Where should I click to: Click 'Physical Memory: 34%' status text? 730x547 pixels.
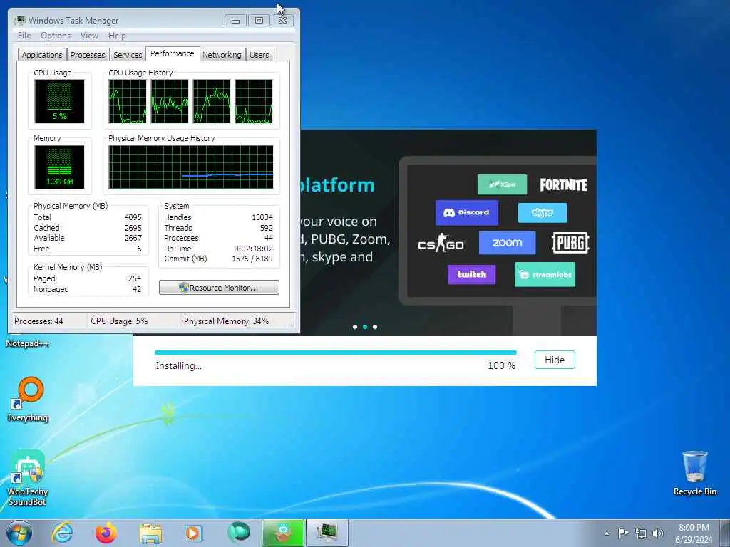226,321
